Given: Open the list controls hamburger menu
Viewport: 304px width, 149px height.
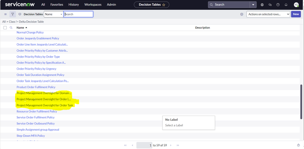Looking at the screenshot, I should click(x=6, y=14).
